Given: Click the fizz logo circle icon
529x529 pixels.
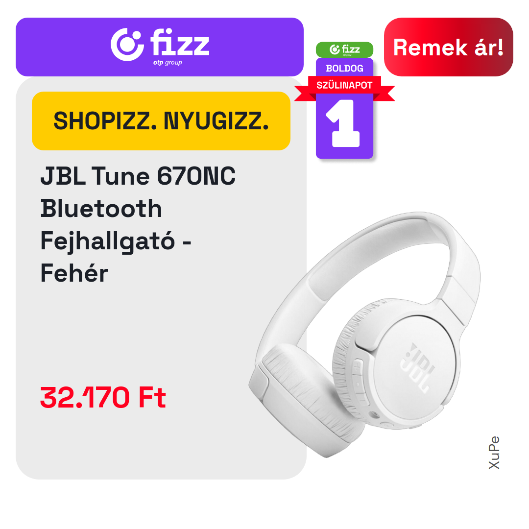Looking at the screenshot, I should [127, 45].
